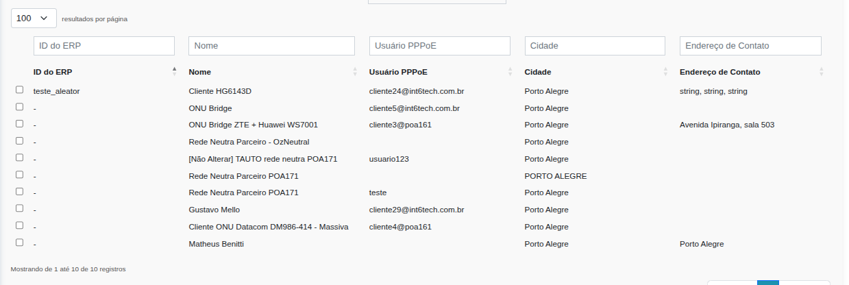Image resolution: width=849 pixels, height=285 pixels.
Task: Sort by Usuário PPPoE column arrows
Action: pyautogui.click(x=510, y=71)
